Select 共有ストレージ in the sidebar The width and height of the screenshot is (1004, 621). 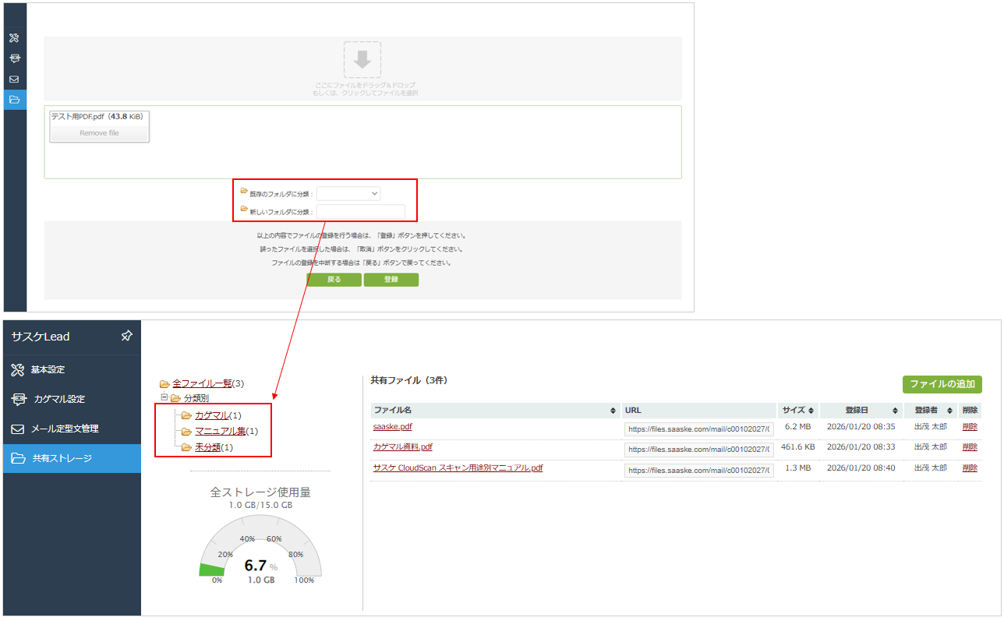coord(62,459)
